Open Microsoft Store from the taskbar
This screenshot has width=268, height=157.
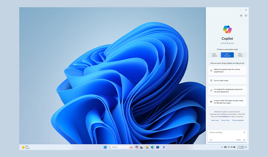(x=158, y=147)
